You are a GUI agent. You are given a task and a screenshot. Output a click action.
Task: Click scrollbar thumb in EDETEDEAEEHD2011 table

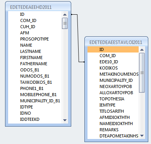point(65,24)
